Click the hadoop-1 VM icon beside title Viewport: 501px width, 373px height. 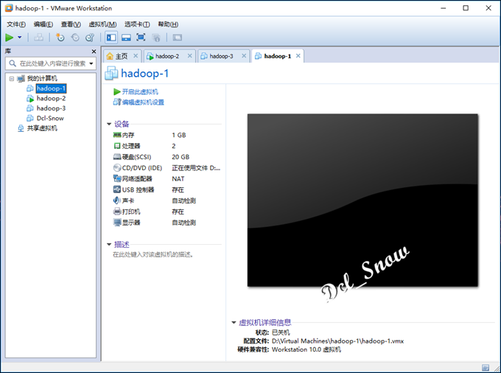111,73
